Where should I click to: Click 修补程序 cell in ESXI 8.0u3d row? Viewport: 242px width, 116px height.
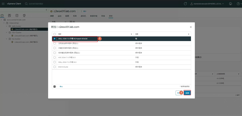tap(138, 67)
